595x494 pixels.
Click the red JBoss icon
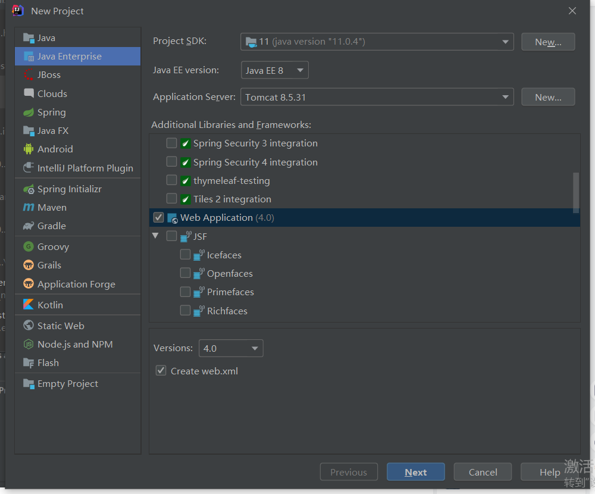[x=29, y=75]
